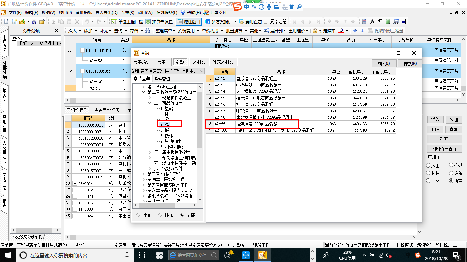The image size is (467, 262).
Task: Expand material row 06-0024 plus box
Action: coord(75,183)
